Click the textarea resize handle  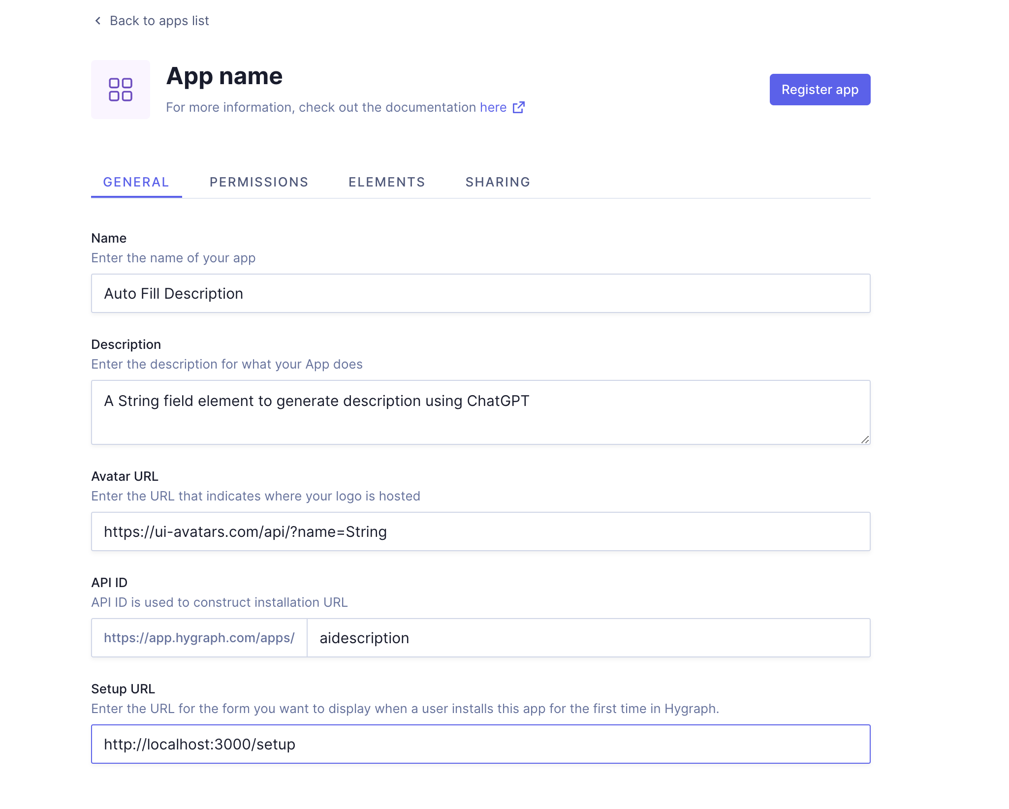tap(865, 439)
